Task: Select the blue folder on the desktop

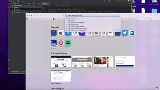Action: coord(154,10)
